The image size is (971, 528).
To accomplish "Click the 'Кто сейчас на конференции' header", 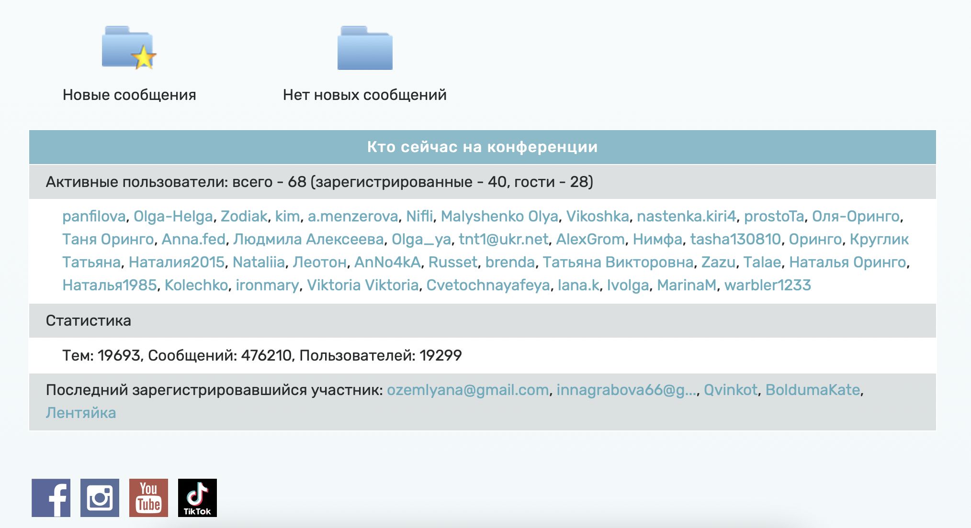I will pyautogui.click(x=482, y=147).
